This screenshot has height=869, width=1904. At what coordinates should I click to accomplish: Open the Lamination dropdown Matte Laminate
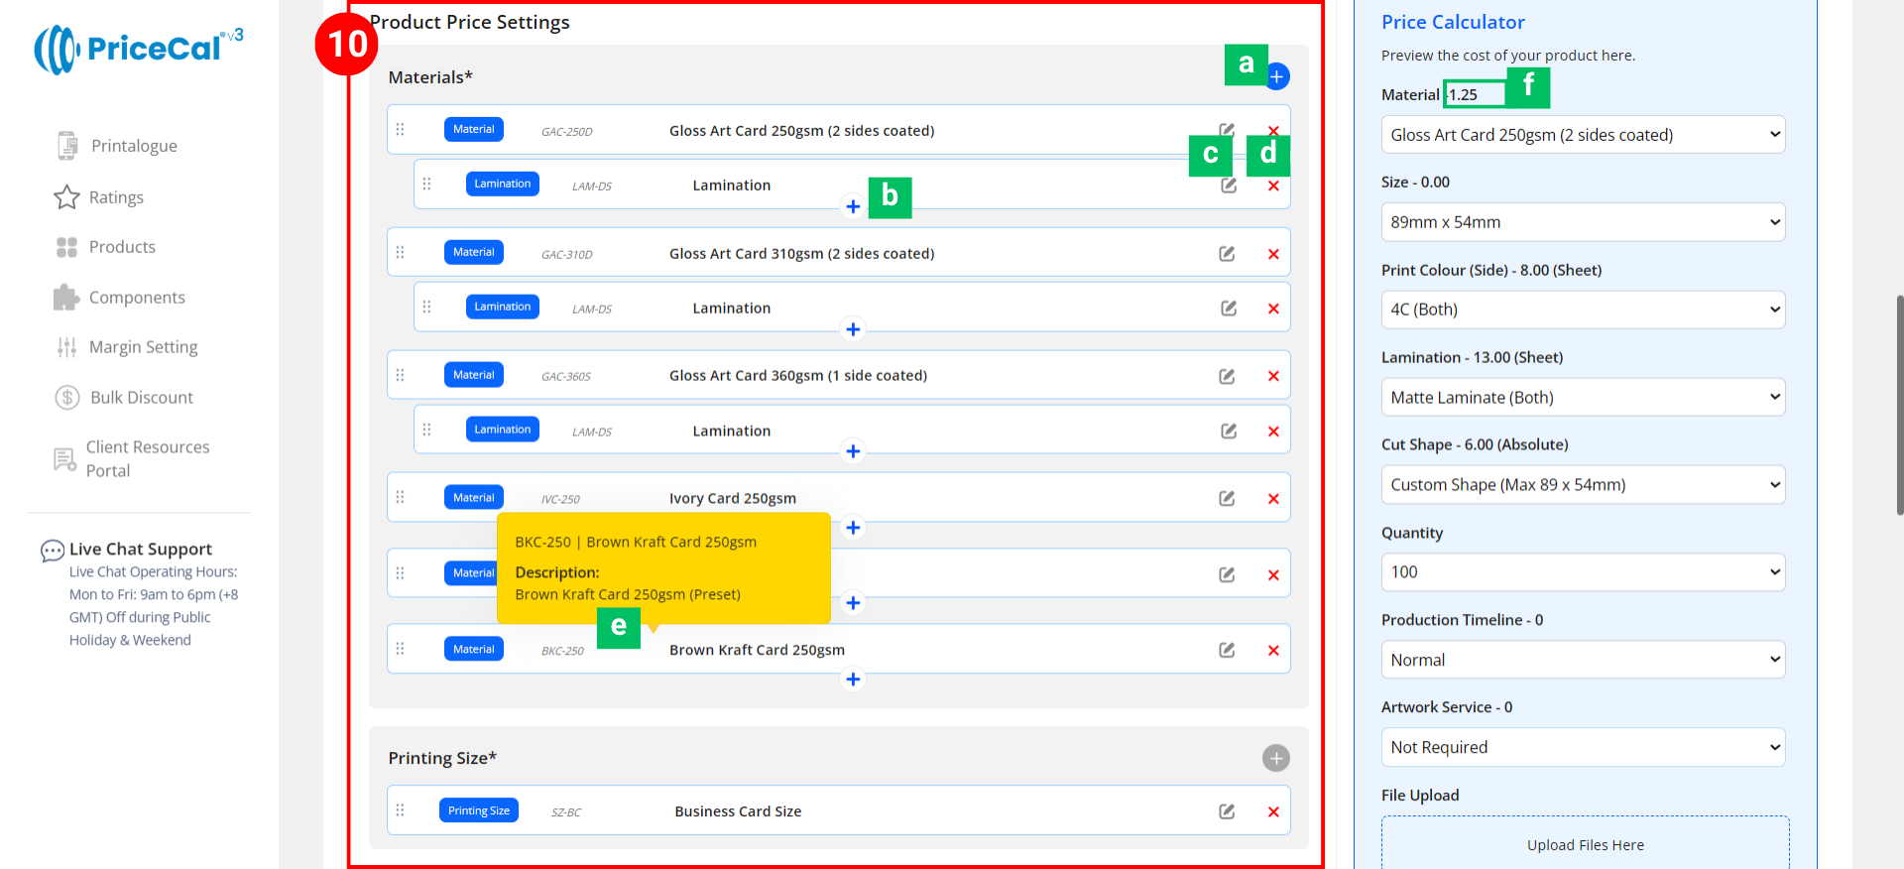click(1582, 398)
